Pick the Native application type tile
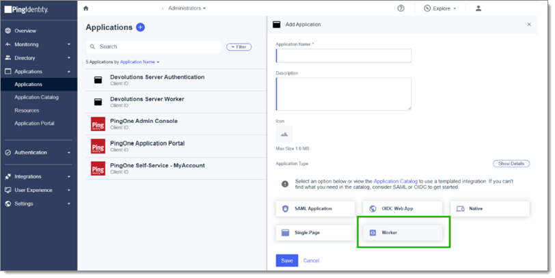 (x=490, y=209)
